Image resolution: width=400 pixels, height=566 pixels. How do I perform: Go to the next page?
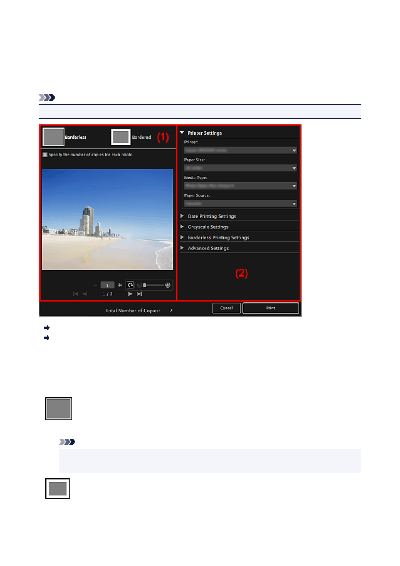tap(130, 294)
